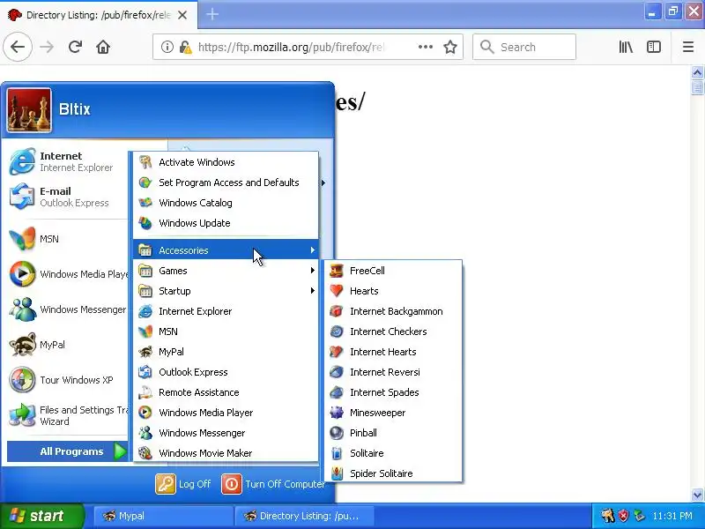The width and height of the screenshot is (705, 529).
Task: Launch Minesweeper
Action: coord(393,412)
